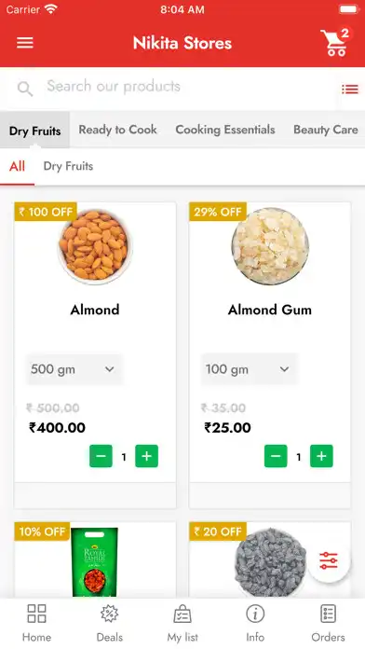This screenshot has height=649, width=365.
Task: Open the Info page
Action: (x=255, y=623)
